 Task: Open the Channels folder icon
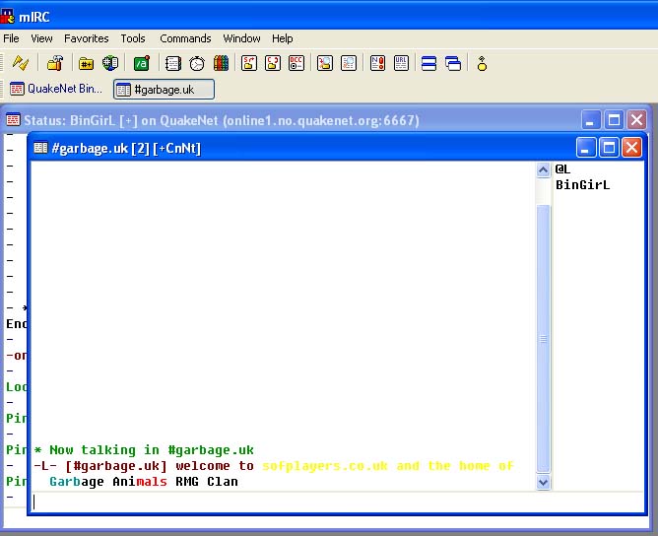coord(86,63)
